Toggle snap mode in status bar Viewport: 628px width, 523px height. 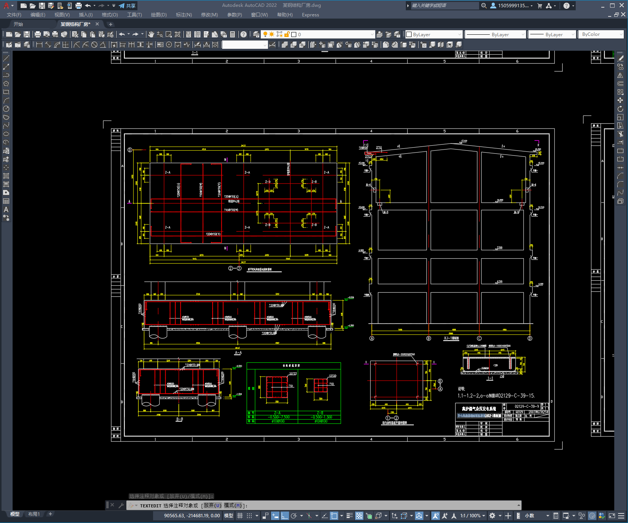coord(249,516)
